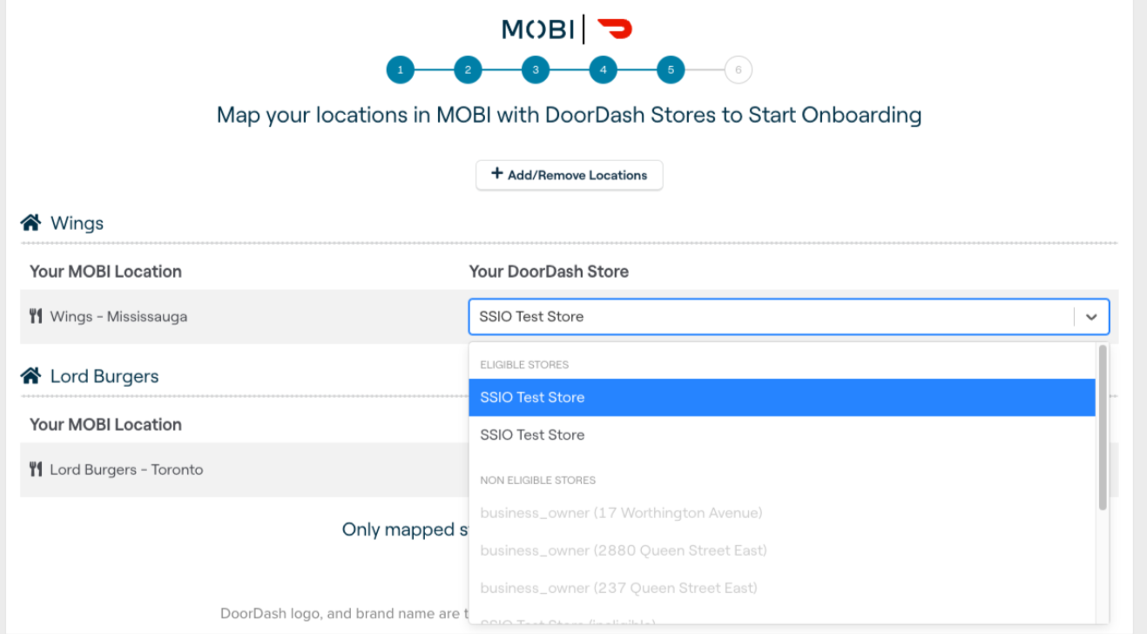This screenshot has width=1147, height=634.
Task: Click the utensils icon for Lord Burgers - Toronto
Action: pyautogui.click(x=36, y=469)
